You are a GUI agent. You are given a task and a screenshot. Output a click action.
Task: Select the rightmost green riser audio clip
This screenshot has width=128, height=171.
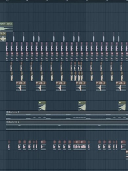(122, 106)
